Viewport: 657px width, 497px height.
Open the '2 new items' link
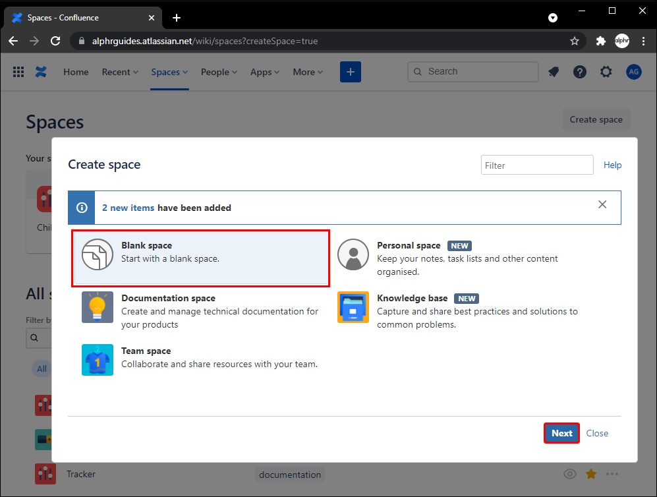[x=128, y=208]
